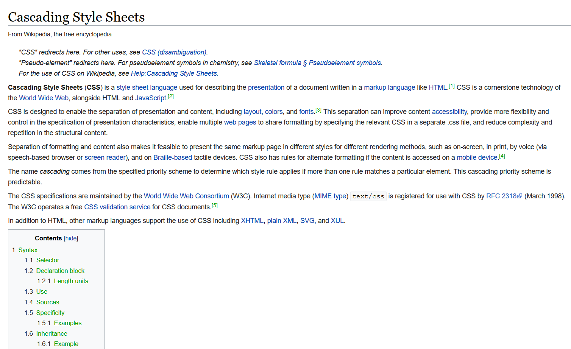Click citation reference [4] after mobile device
Viewport: 571px width, 349px height.
coord(502,156)
